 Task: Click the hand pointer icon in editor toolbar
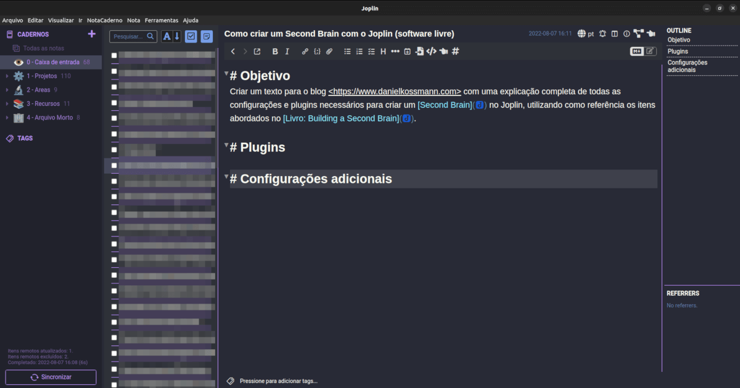[443, 52]
